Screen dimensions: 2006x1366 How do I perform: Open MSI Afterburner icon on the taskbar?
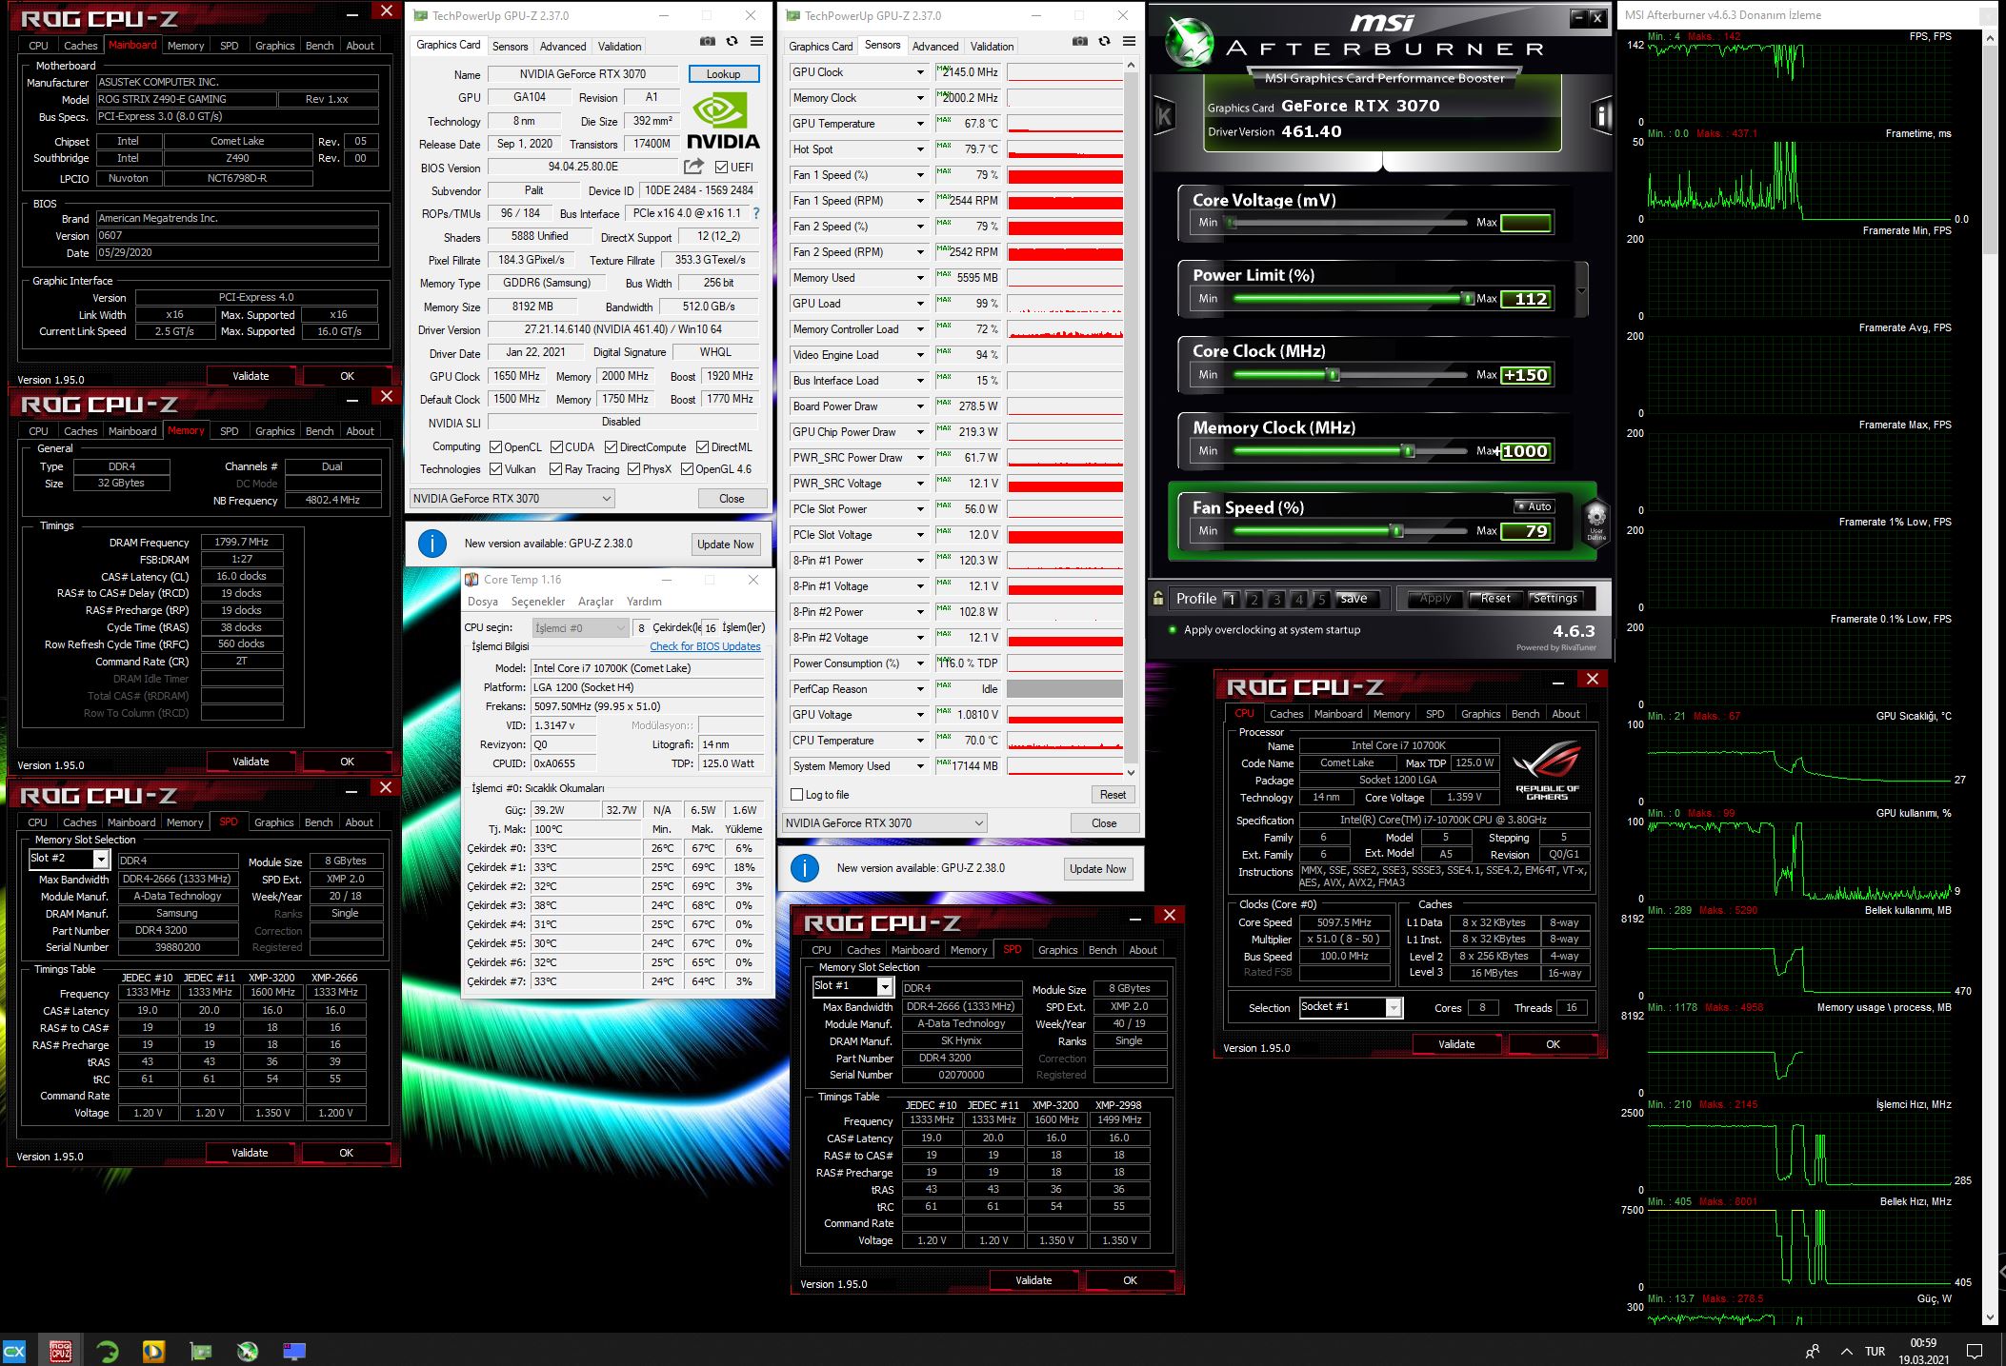click(248, 1350)
